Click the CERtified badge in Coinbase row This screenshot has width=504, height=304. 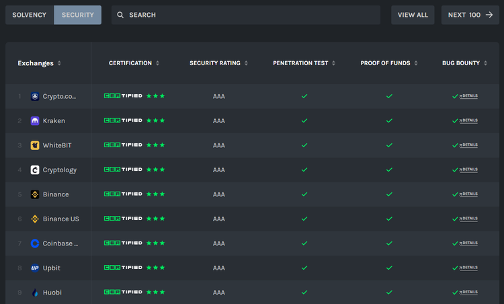123,243
